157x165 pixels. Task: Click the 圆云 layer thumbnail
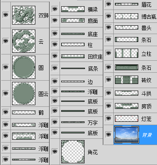tap(24, 94)
